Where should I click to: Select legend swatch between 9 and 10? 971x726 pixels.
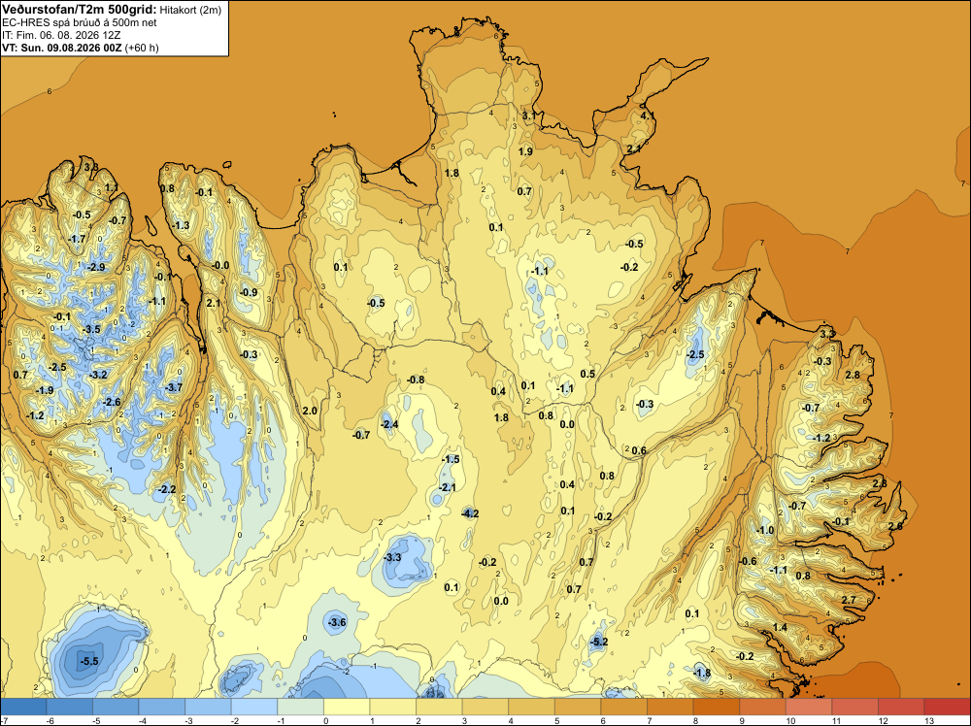762,707
